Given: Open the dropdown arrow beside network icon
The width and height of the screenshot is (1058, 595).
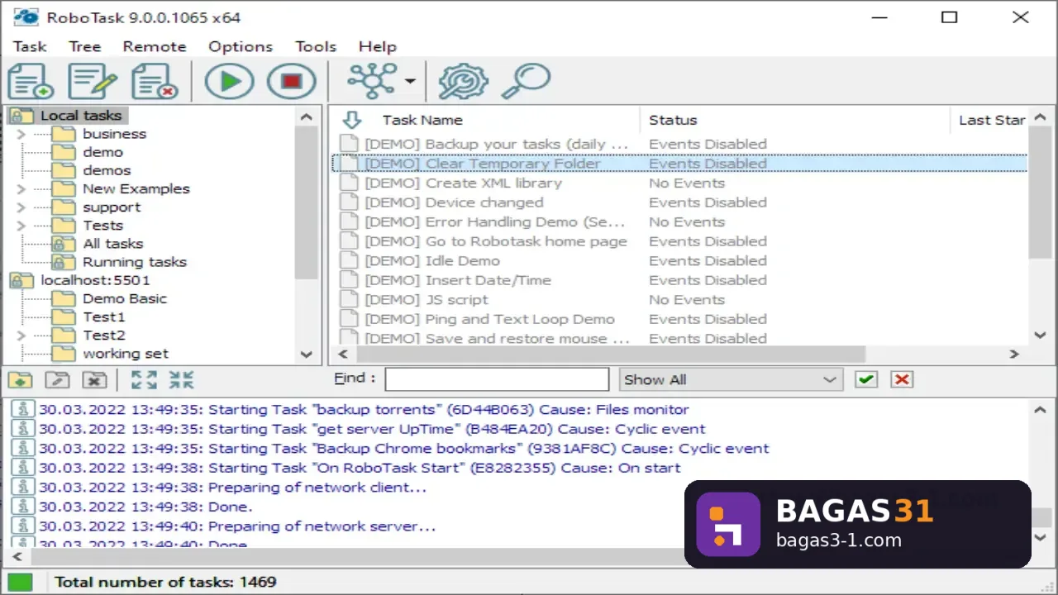Looking at the screenshot, I should point(410,82).
